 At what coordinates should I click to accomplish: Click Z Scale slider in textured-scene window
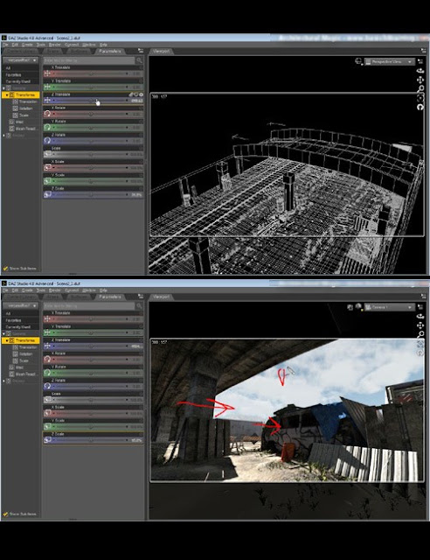(x=94, y=440)
